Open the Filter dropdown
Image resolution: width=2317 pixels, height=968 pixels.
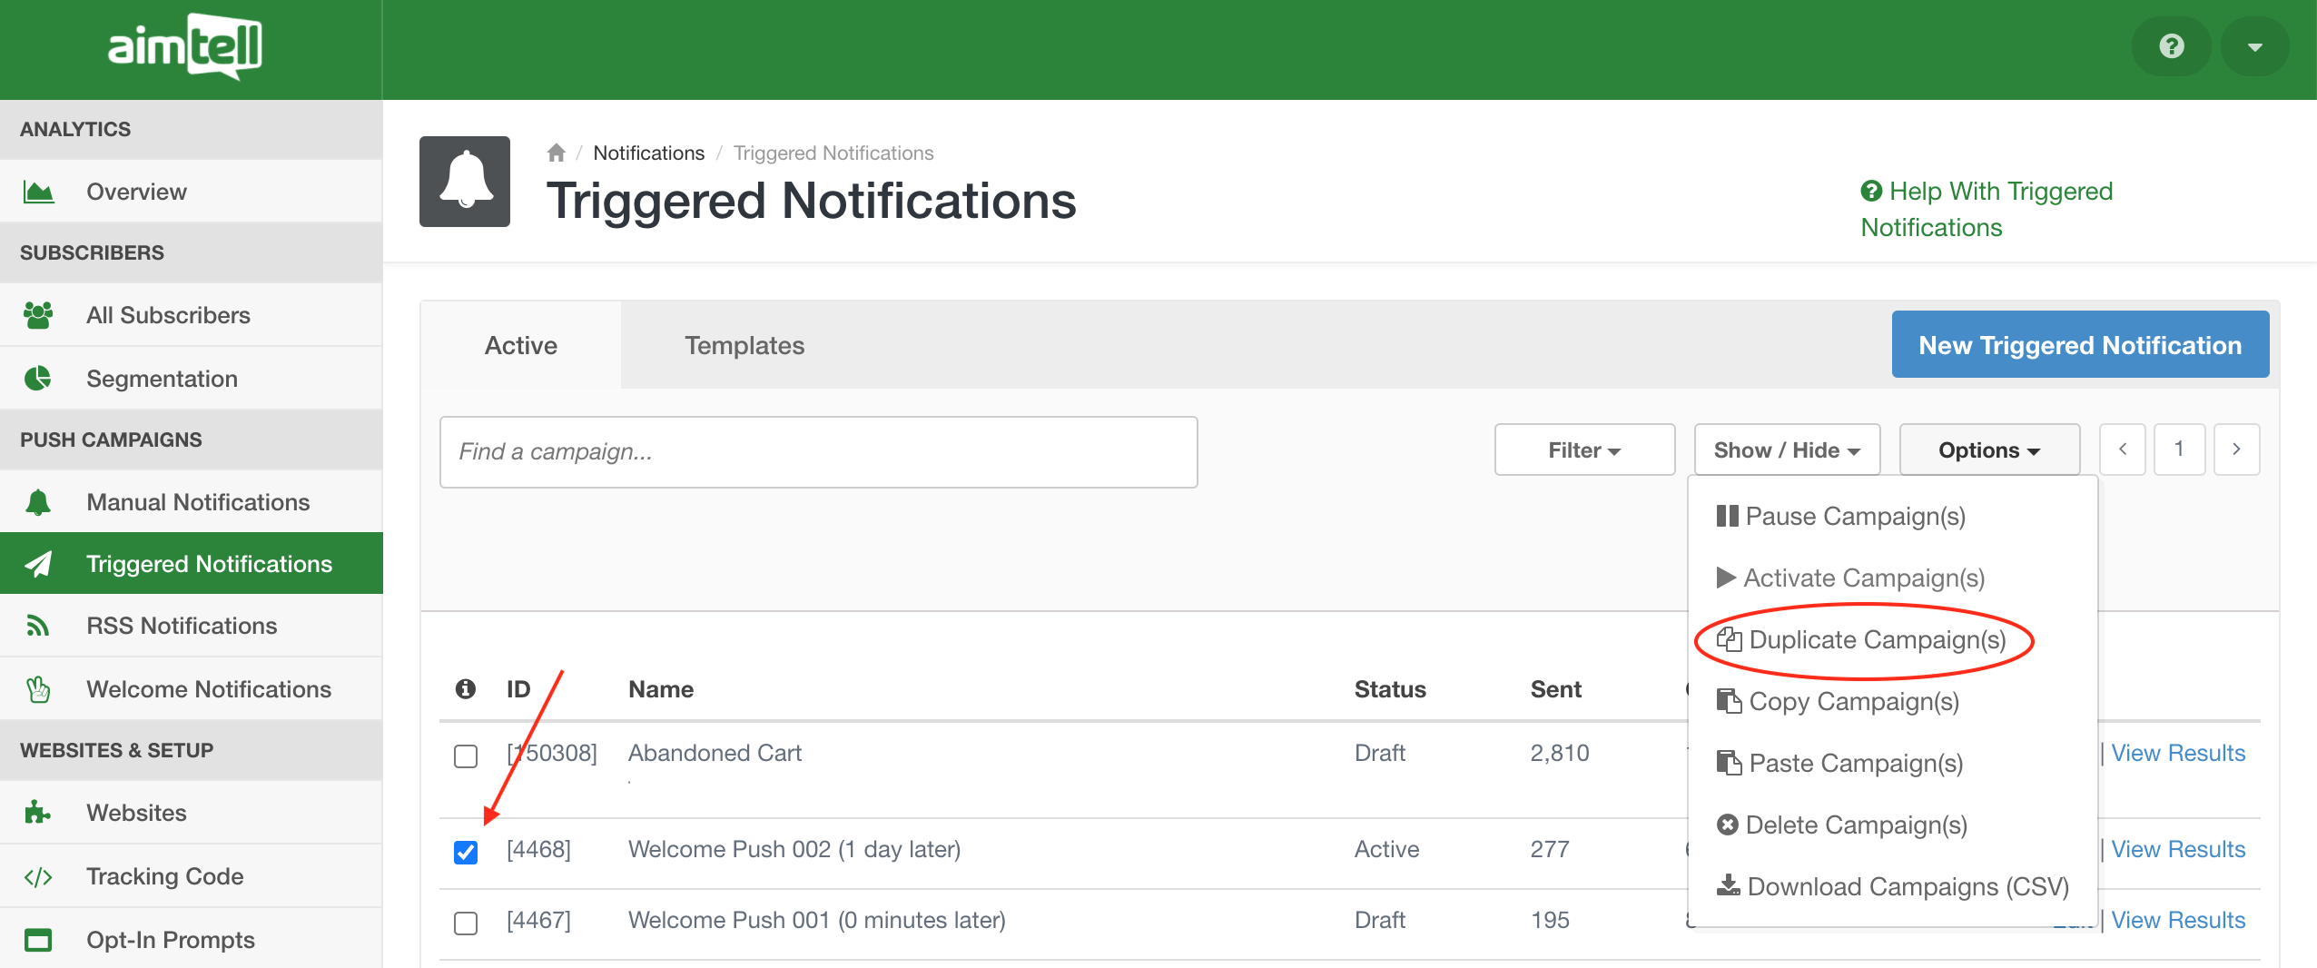point(1584,450)
